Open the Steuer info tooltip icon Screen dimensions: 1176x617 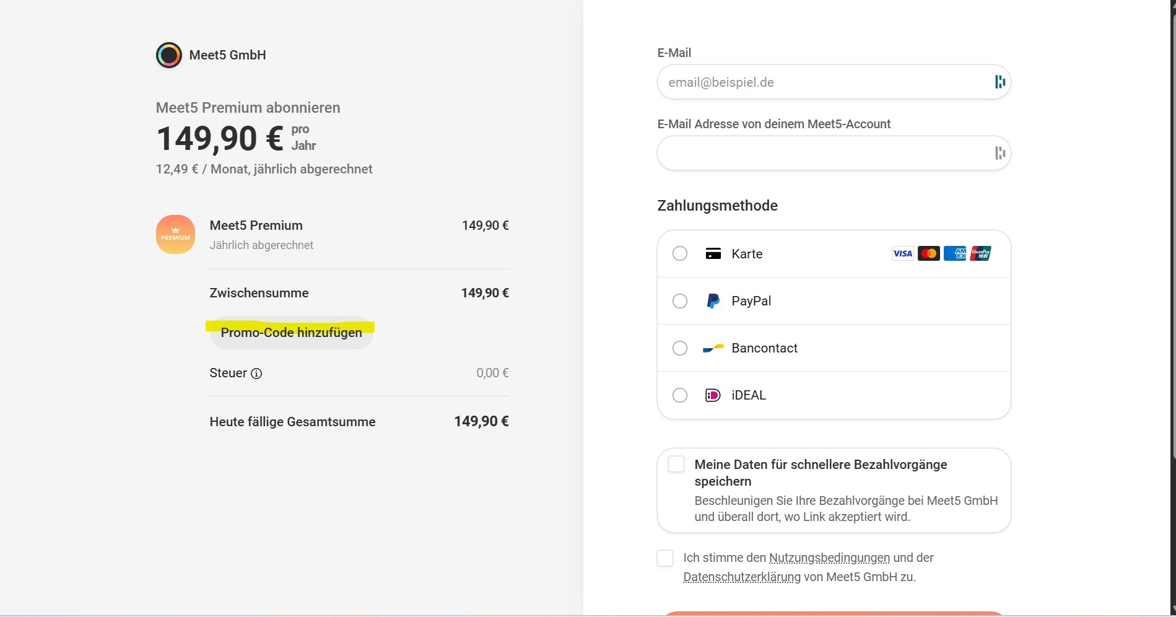point(256,374)
